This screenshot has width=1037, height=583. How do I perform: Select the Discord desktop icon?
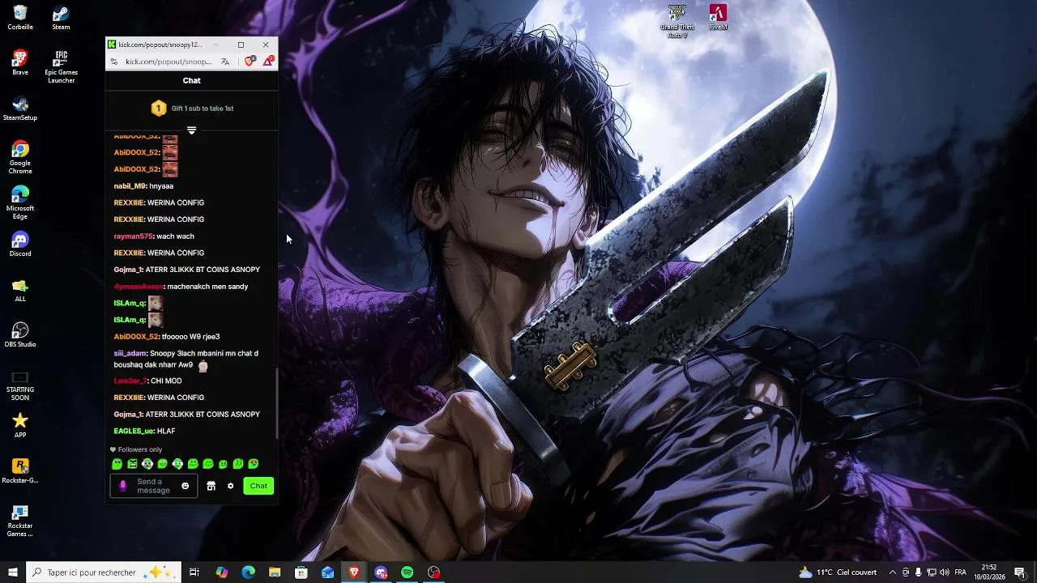20,244
